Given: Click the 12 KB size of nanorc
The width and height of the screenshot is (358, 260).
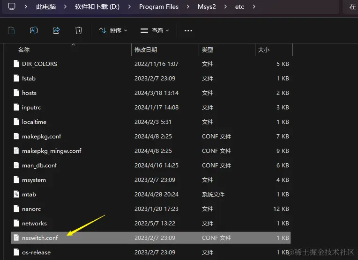Looking at the screenshot, I should [281, 209].
